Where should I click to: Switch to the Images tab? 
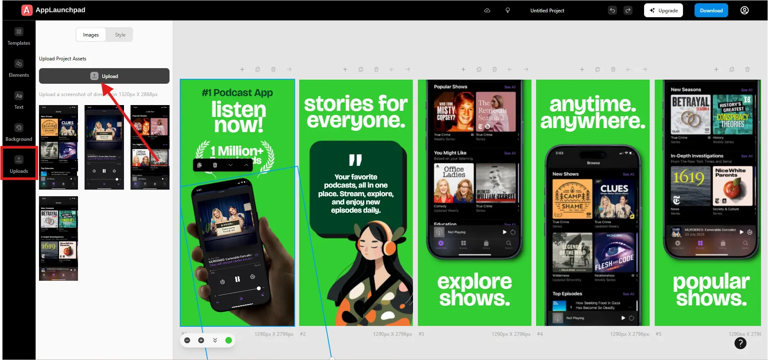click(x=91, y=35)
